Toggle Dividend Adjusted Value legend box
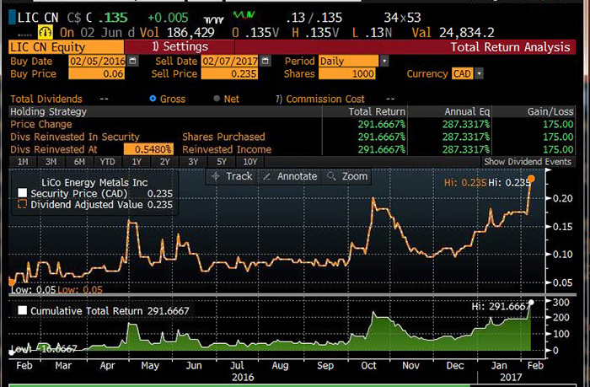Screen dimensions: 590x387 click(x=23, y=203)
